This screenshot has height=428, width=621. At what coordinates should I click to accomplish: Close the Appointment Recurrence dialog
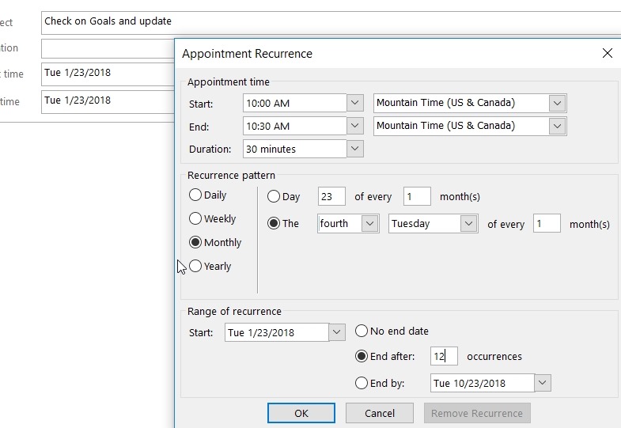point(607,54)
